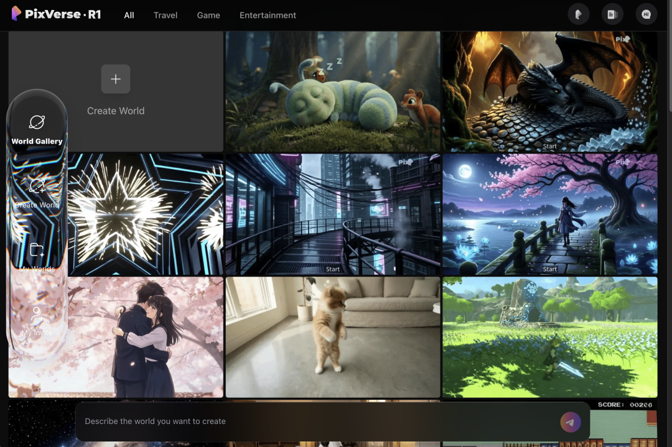
Task: Click the flag icon in top bar
Action: [579, 14]
